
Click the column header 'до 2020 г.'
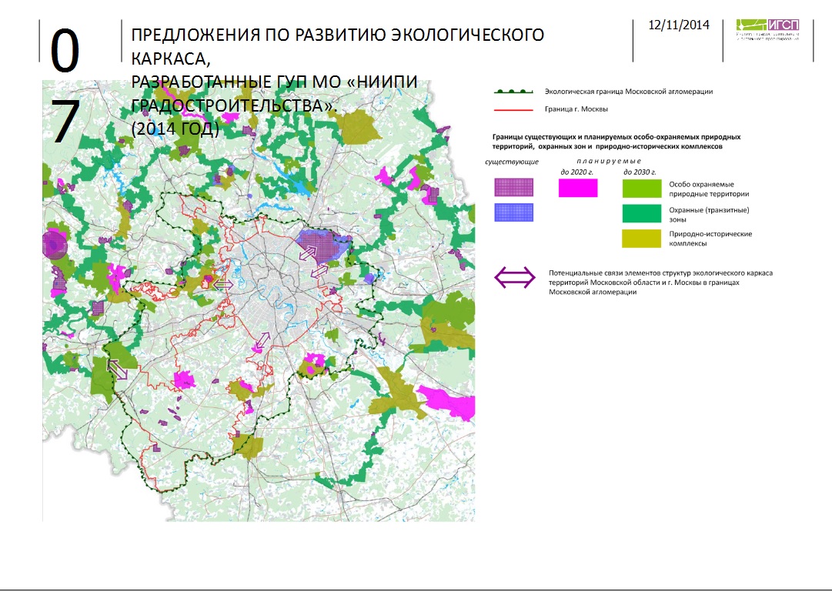[x=576, y=172]
